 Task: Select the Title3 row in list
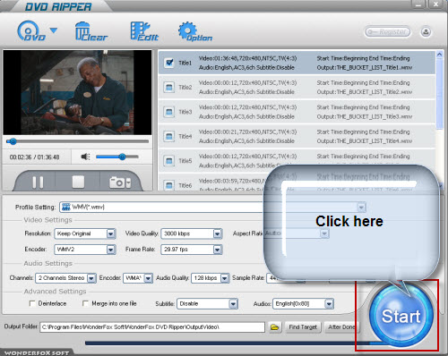[x=297, y=112]
